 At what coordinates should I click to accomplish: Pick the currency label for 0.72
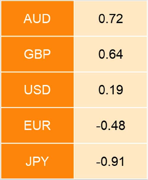[37, 18]
